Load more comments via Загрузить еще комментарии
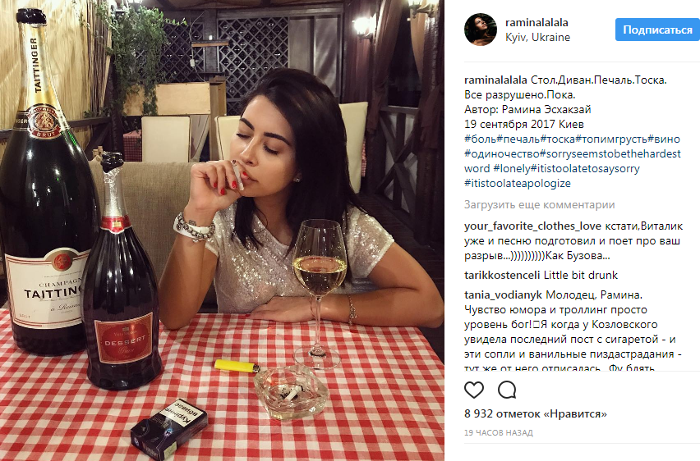 tap(539, 204)
